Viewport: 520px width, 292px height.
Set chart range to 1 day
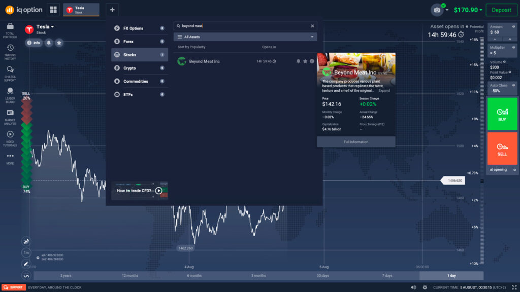click(451, 275)
